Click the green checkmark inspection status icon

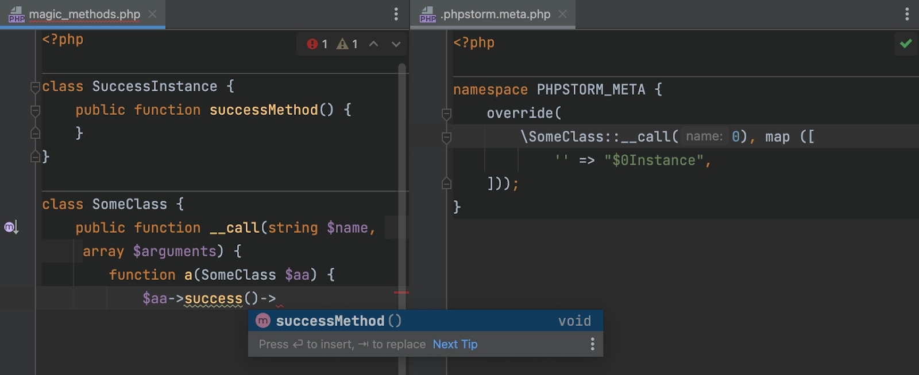point(906,44)
